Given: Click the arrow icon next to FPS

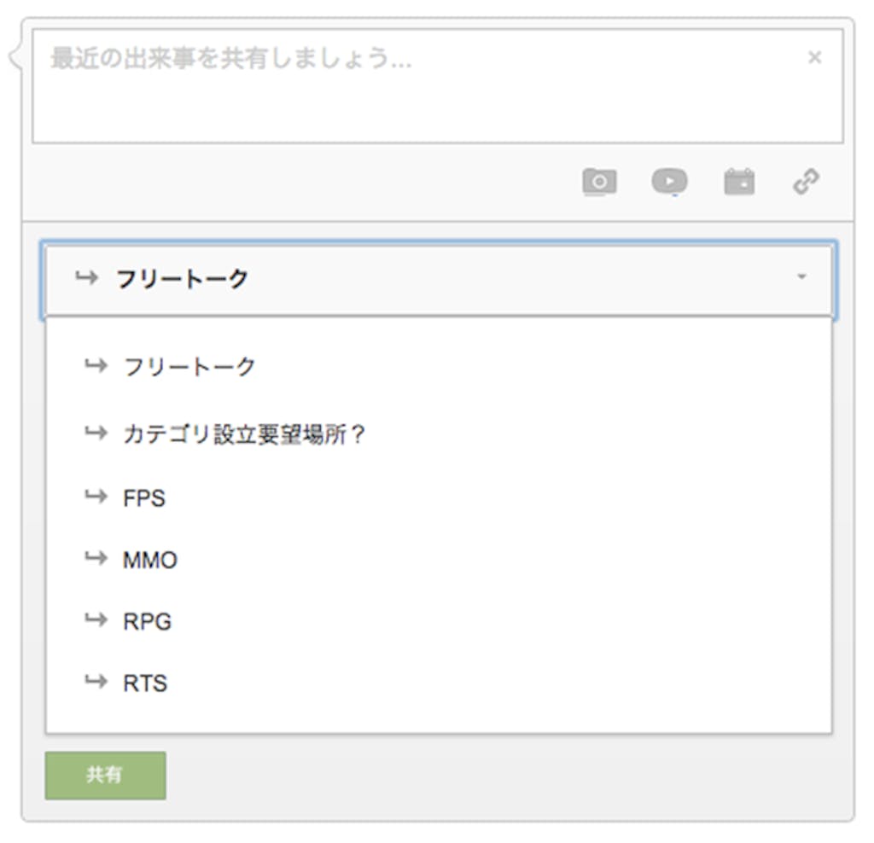Looking at the screenshot, I should click(94, 497).
